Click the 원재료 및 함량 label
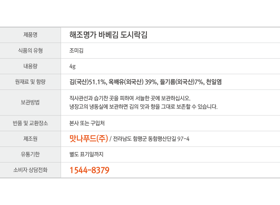 click(x=30, y=82)
